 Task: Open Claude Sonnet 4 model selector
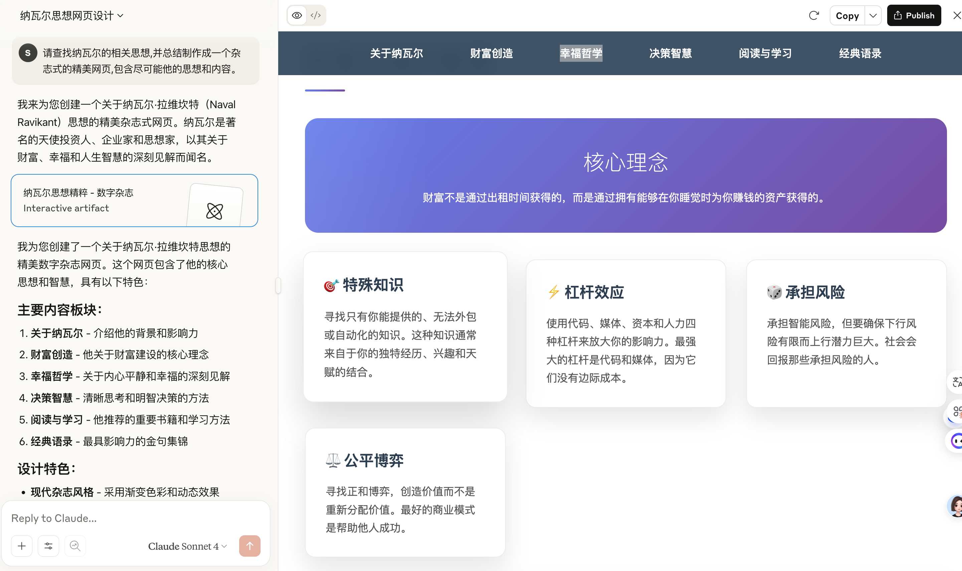(x=187, y=546)
